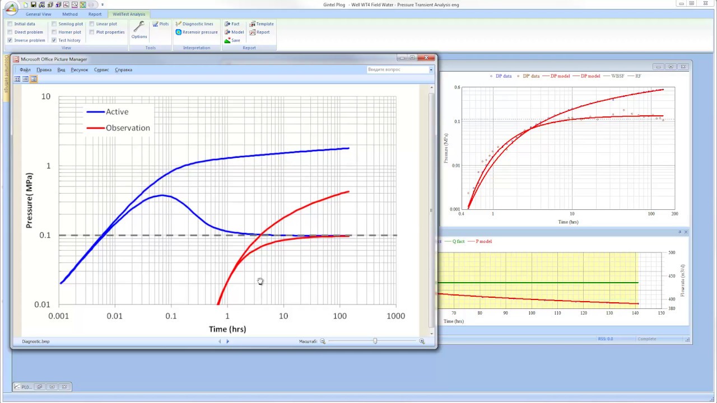Click the Fact report item
The height and width of the screenshot is (403, 717).
[232, 24]
